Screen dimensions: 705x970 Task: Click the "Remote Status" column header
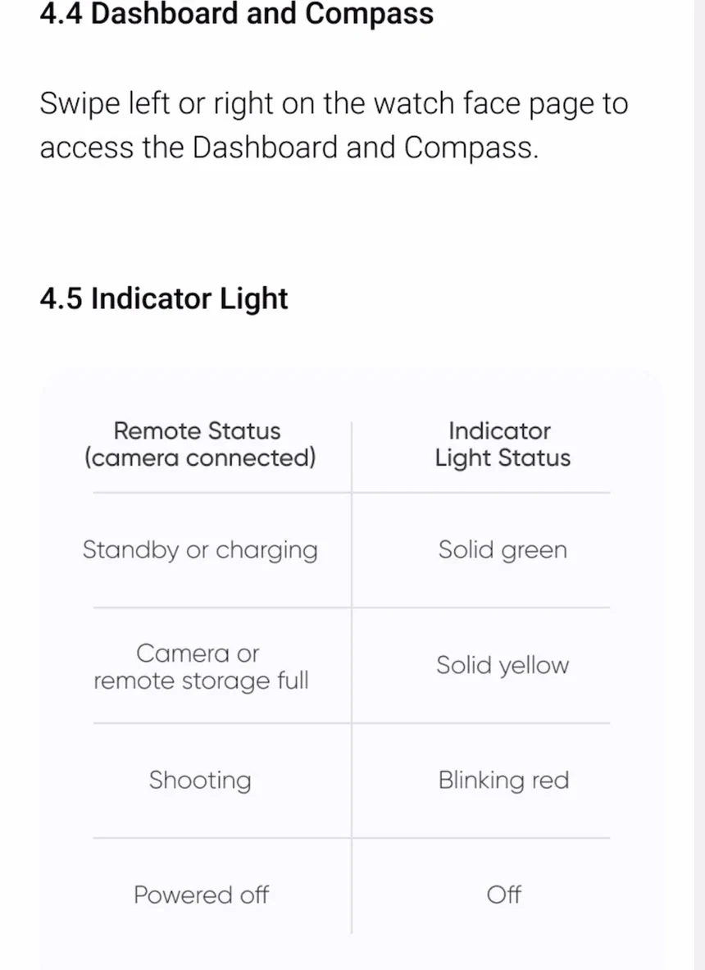tap(197, 430)
